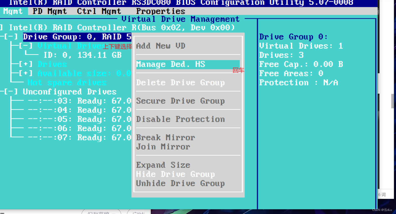Screen dimensions: 396x214
Task: Choose Delete Drive Group
Action: [180, 83]
